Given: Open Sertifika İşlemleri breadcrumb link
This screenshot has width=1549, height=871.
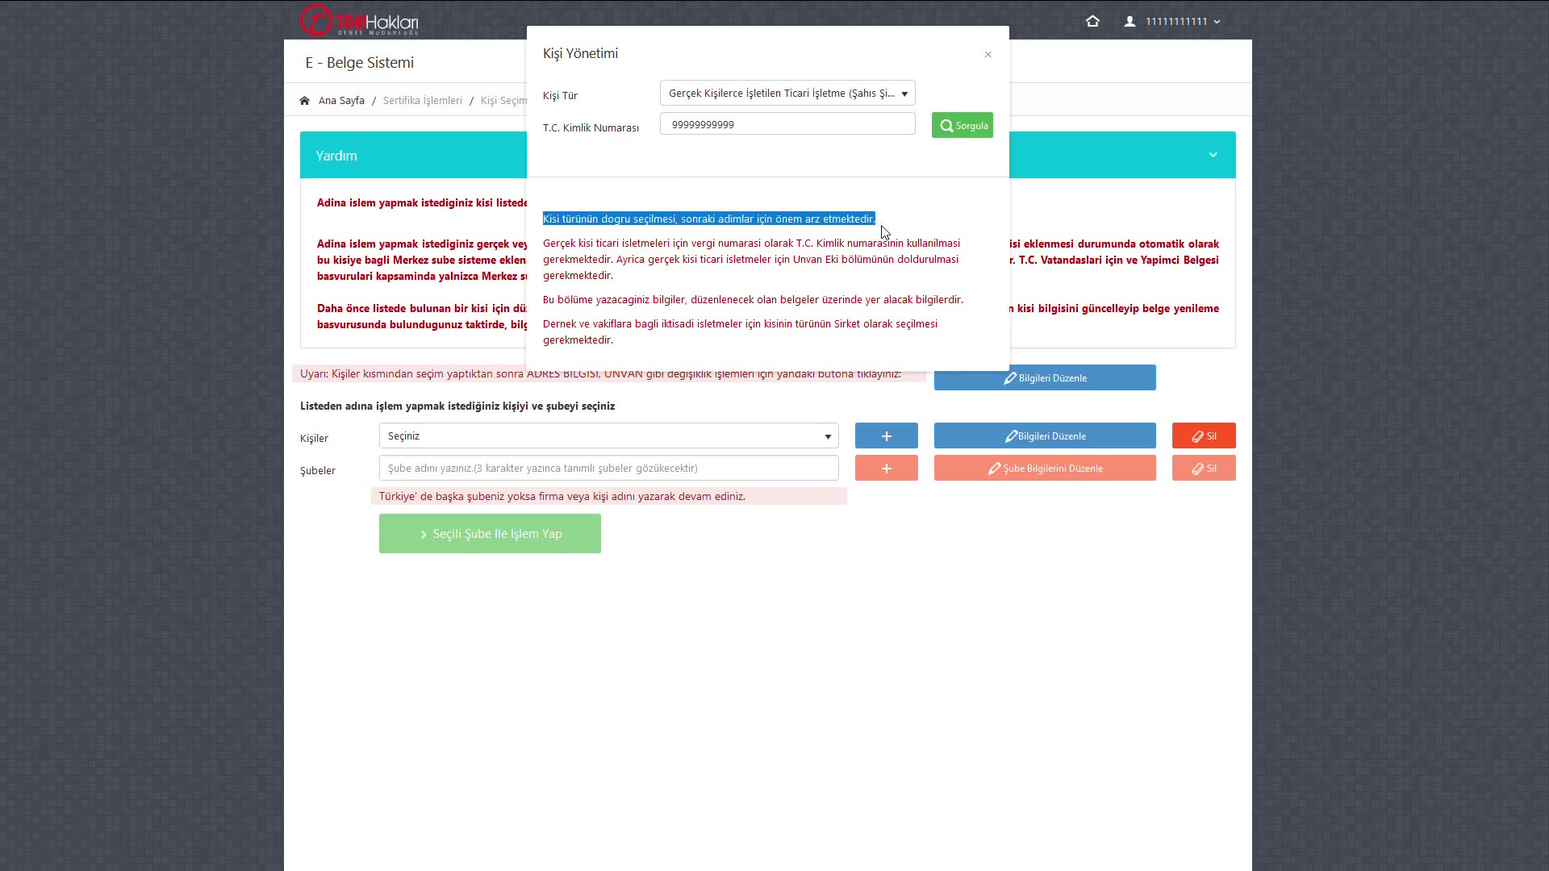Looking at the screenshot, I should tap(422, 101).
